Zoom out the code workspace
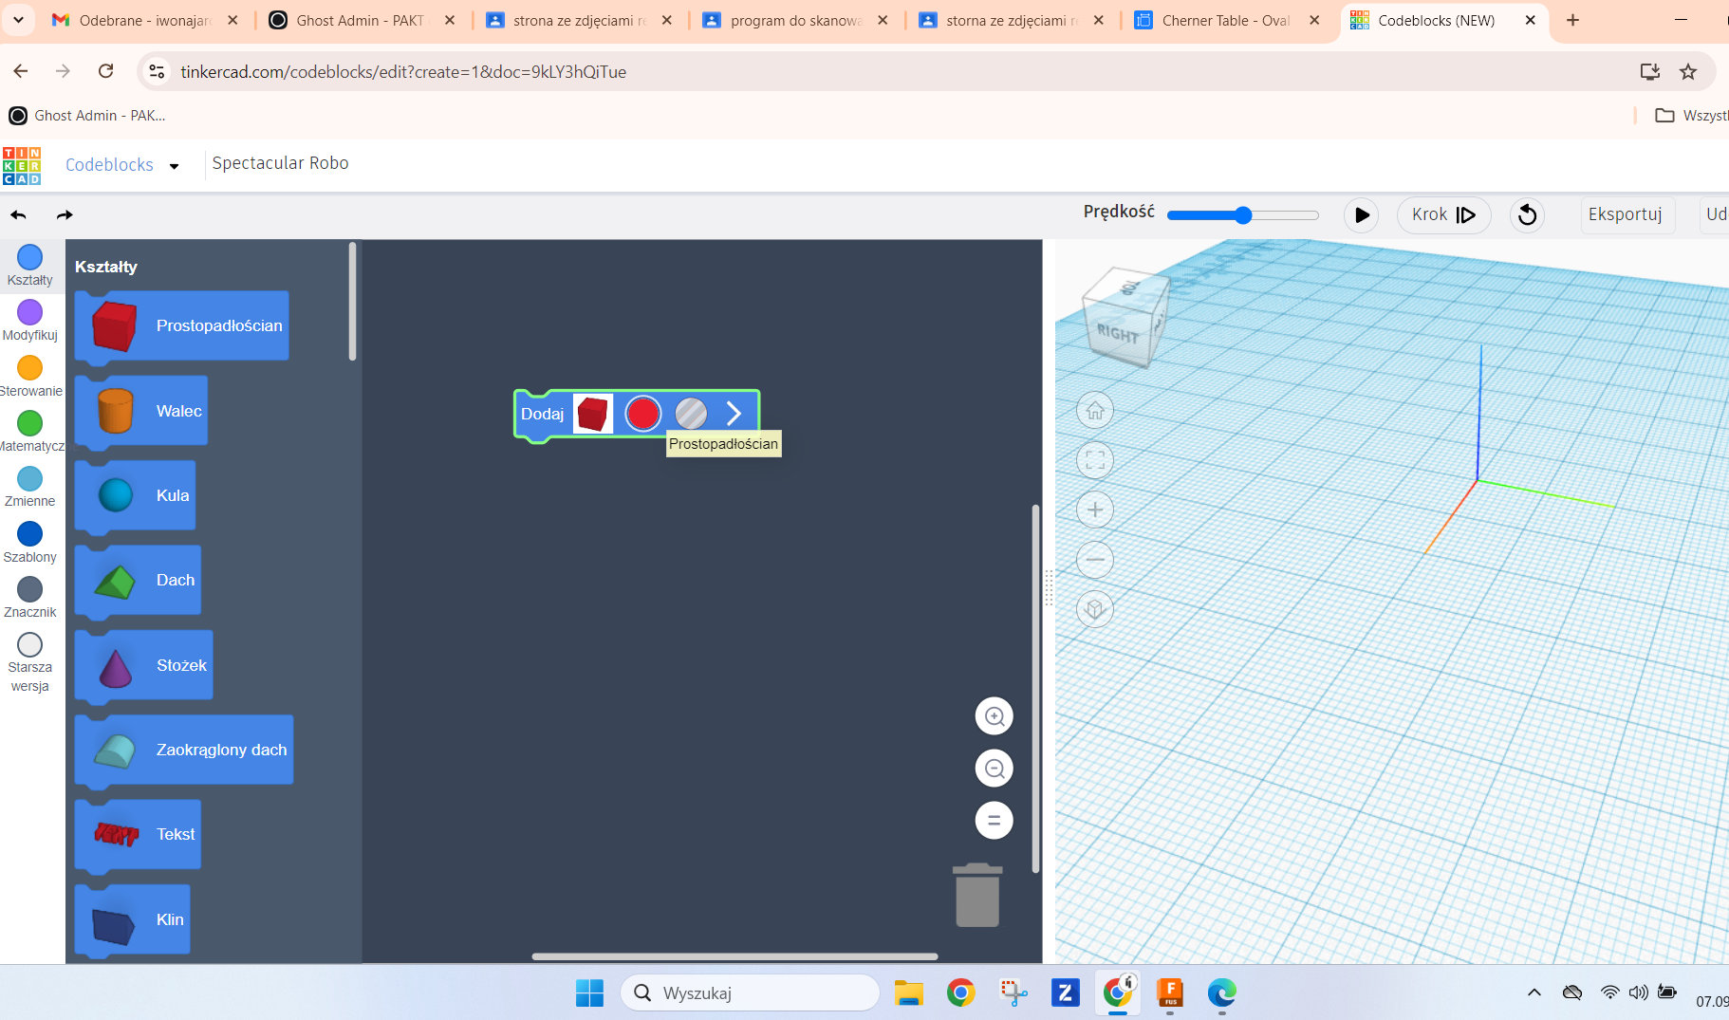This screenshot has height=1020, width=1729. [x=995, y=769]
